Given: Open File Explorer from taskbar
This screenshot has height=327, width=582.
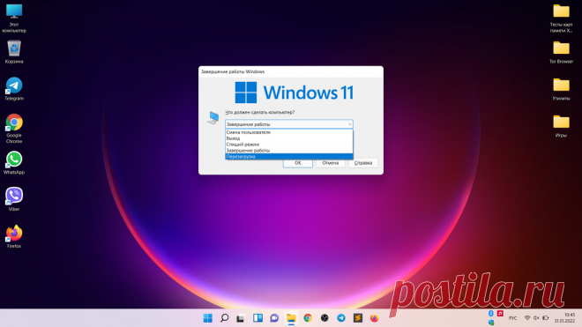Looking at the screenshot, I should (291, 318).
